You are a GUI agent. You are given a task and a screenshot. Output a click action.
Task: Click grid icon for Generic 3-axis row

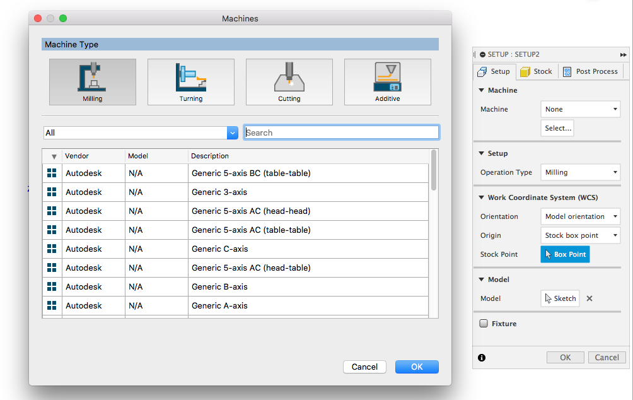click(52, 192)
